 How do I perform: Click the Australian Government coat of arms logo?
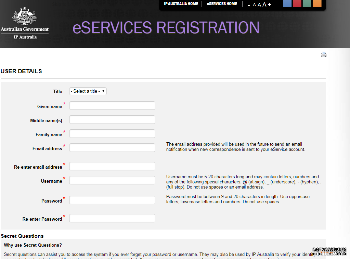pos(25,16)
